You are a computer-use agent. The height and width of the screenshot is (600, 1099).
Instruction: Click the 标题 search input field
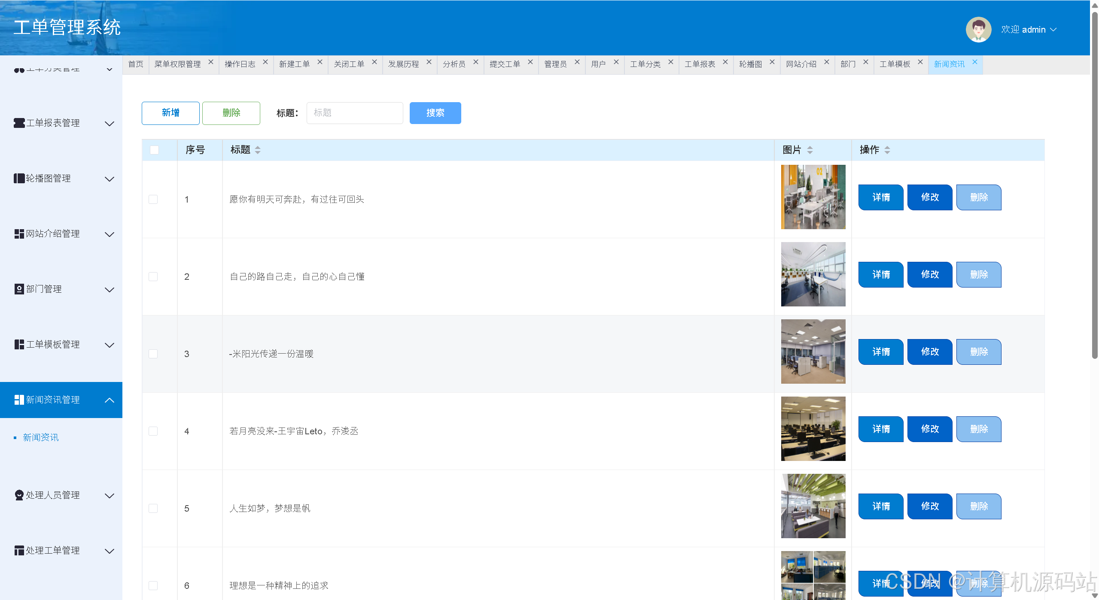coord(354,113)
